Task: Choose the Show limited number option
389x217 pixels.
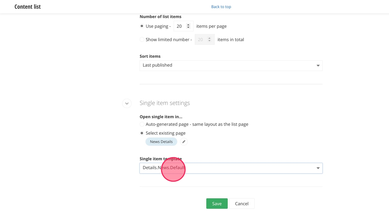Action: point(142,40)
